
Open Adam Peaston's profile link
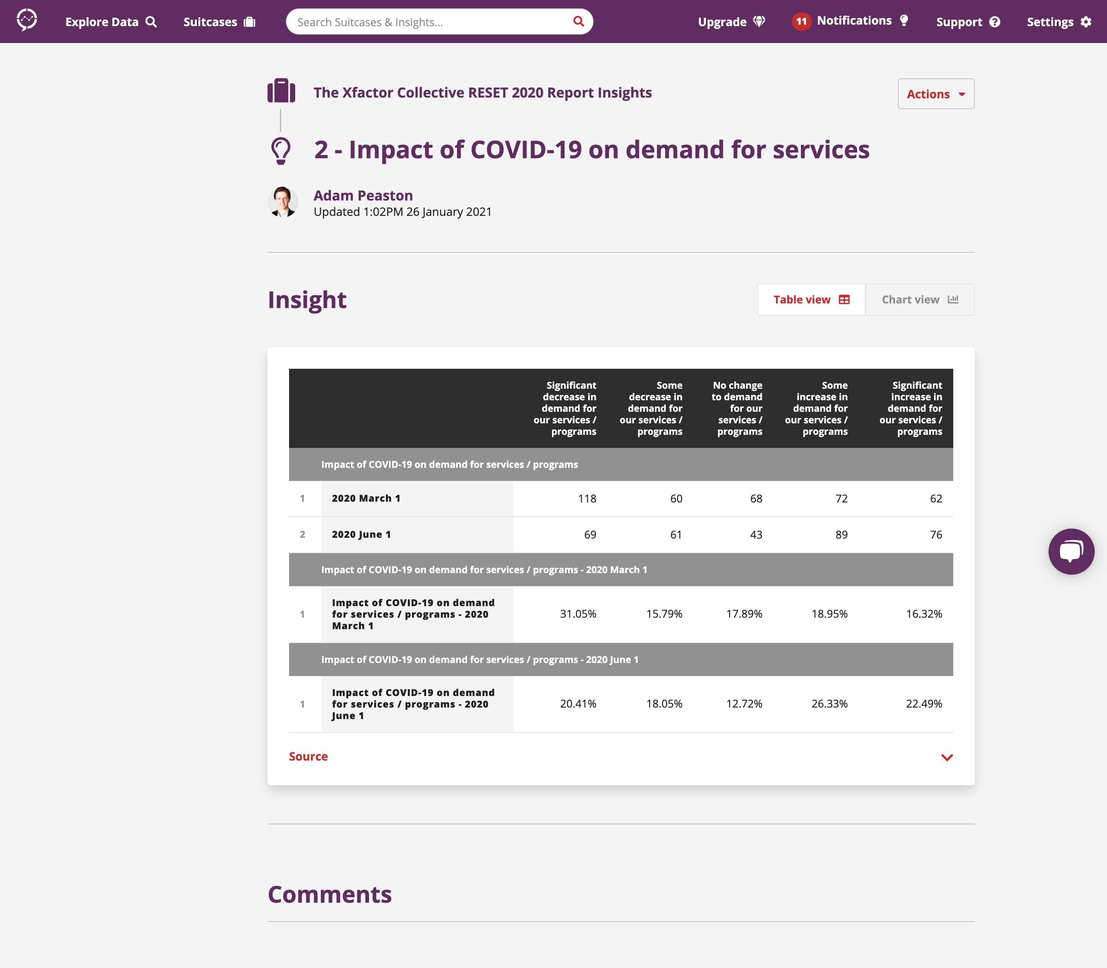click(x=363, y=196)
